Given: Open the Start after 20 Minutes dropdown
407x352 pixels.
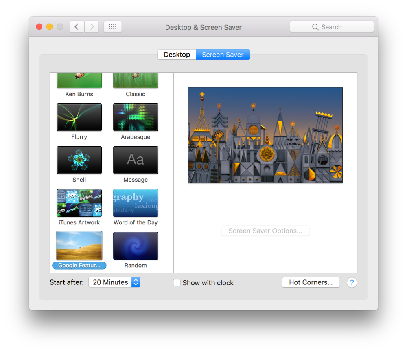Looking at the screenshot, I should (x=114, y=282).
